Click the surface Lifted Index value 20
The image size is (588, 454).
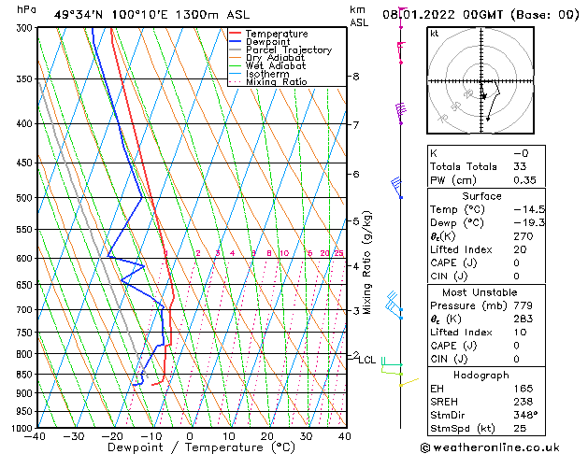click(x=520, y=249)
